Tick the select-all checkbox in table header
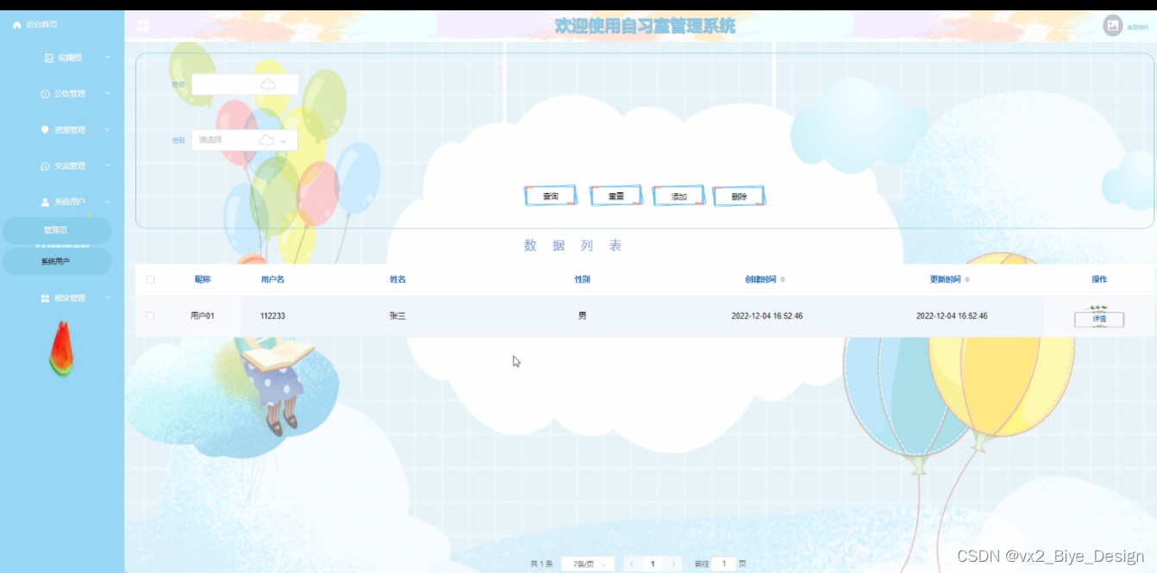 (x=150, y=279)
